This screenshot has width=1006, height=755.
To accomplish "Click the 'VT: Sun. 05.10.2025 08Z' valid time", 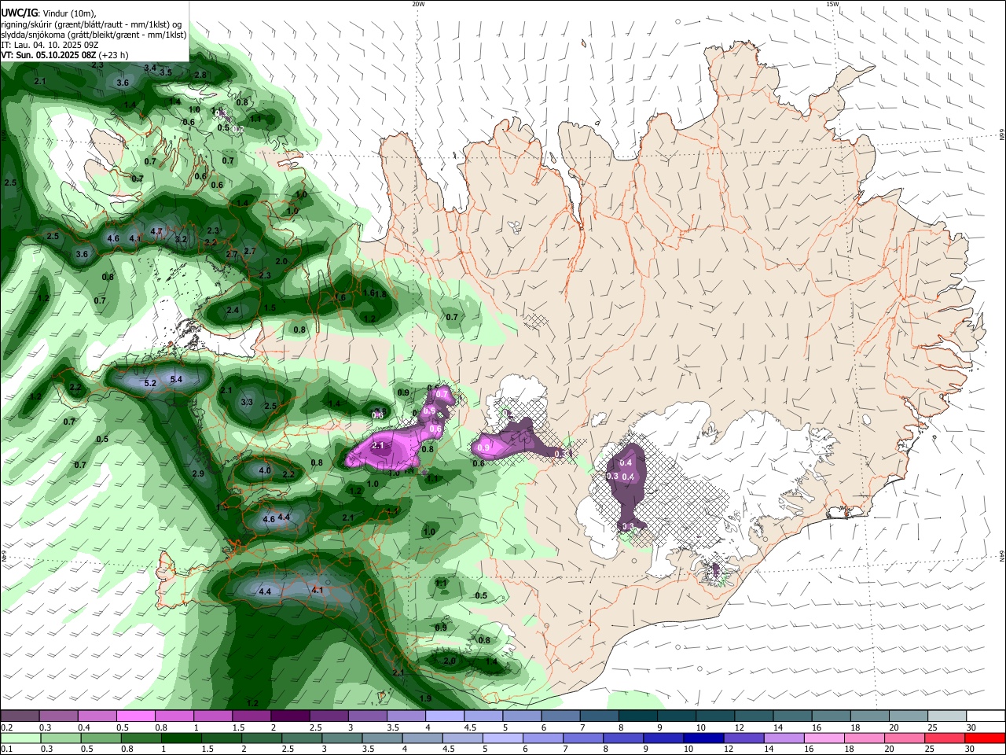I will coord(48,55).
